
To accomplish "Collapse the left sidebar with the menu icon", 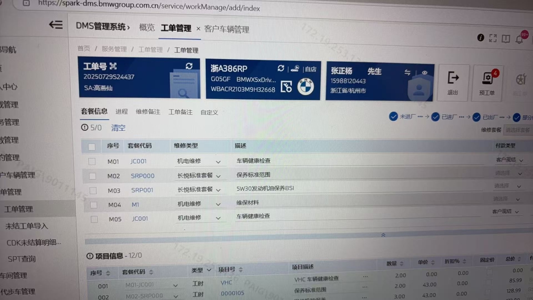I will [56, 25].
